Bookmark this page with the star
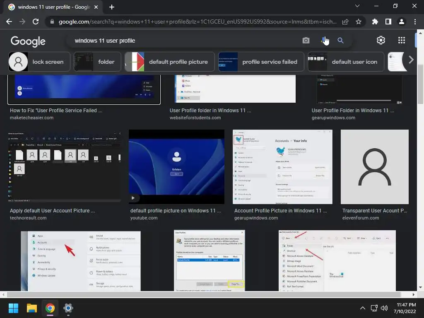Viewport: 424px width, 318px height. pyautogui.click(x=359, y=22)
